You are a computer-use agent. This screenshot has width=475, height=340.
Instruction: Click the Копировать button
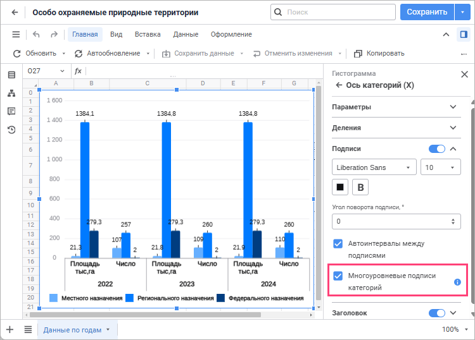379,54
